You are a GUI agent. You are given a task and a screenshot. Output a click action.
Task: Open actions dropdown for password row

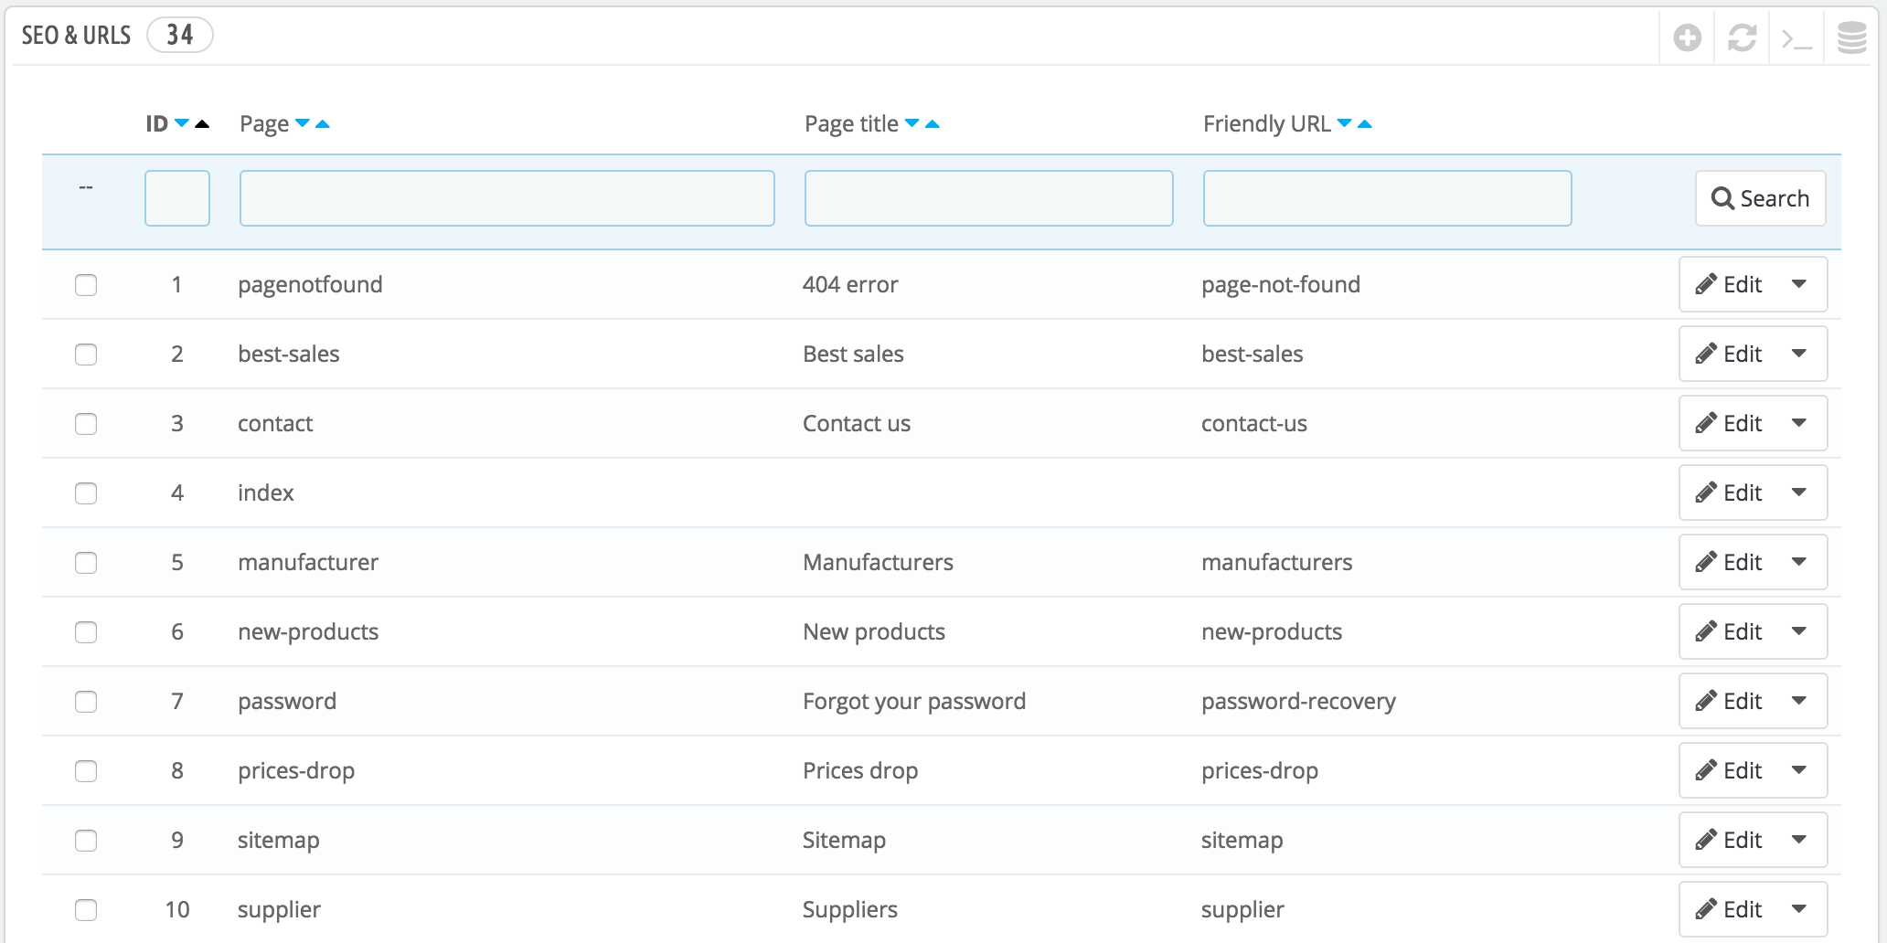coord(1799,701)
